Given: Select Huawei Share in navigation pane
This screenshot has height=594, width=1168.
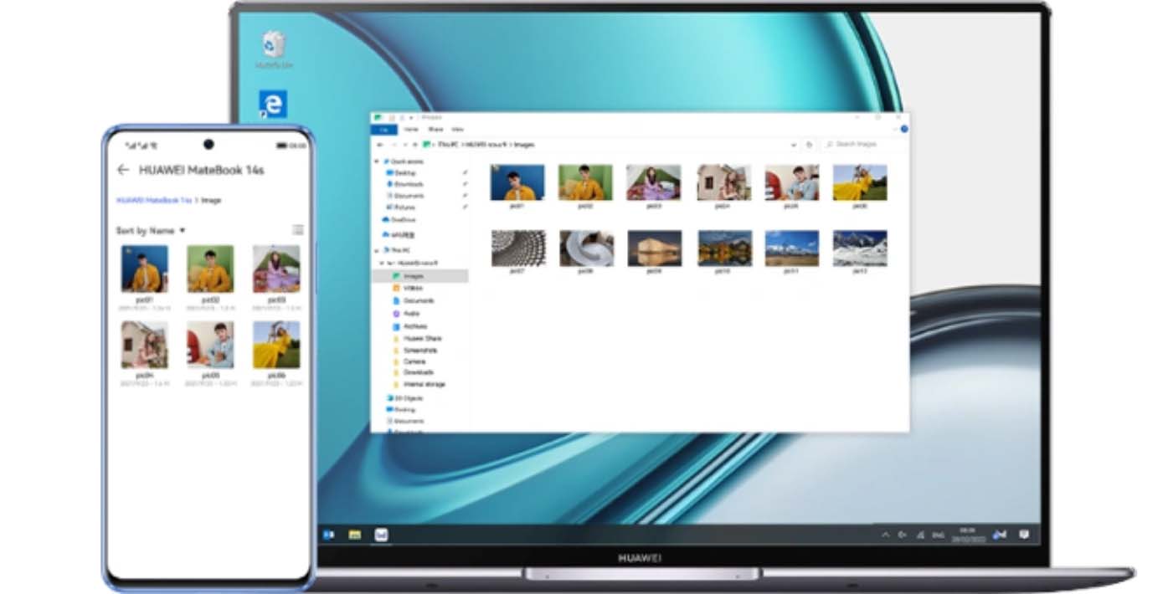Looking at the screenshot, I should pyautogui.click(x=422, y=338).
